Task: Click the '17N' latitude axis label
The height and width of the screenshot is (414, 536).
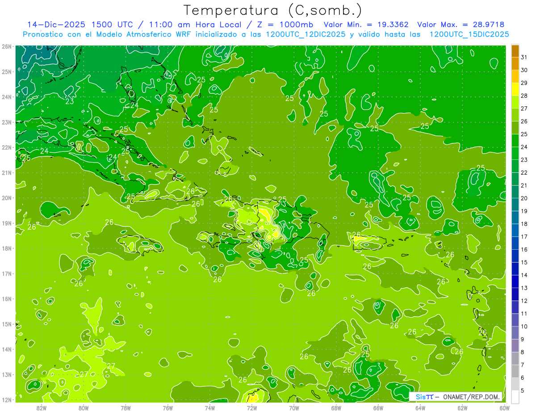Action: [7, 274]
